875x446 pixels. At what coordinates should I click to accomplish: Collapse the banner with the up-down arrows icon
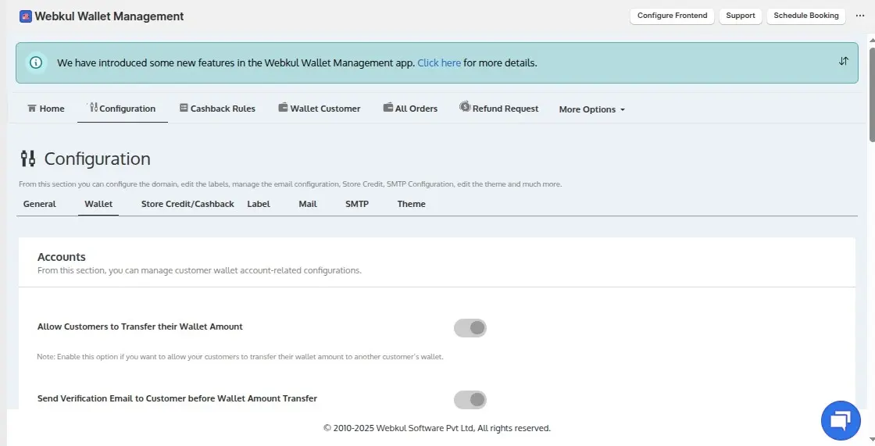coord(843,61)
